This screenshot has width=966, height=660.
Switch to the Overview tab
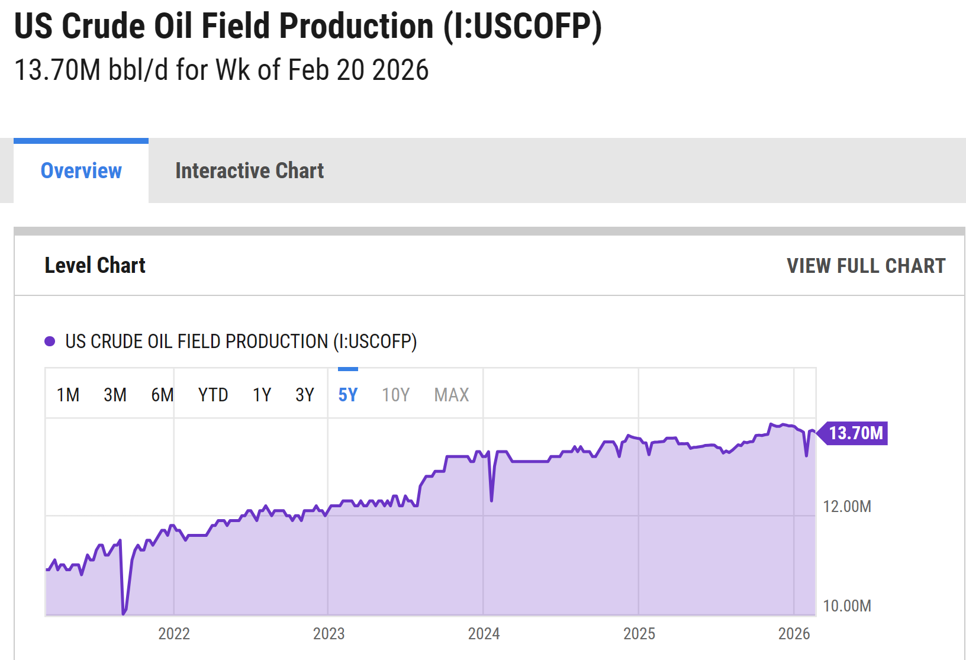pos(81,171)
